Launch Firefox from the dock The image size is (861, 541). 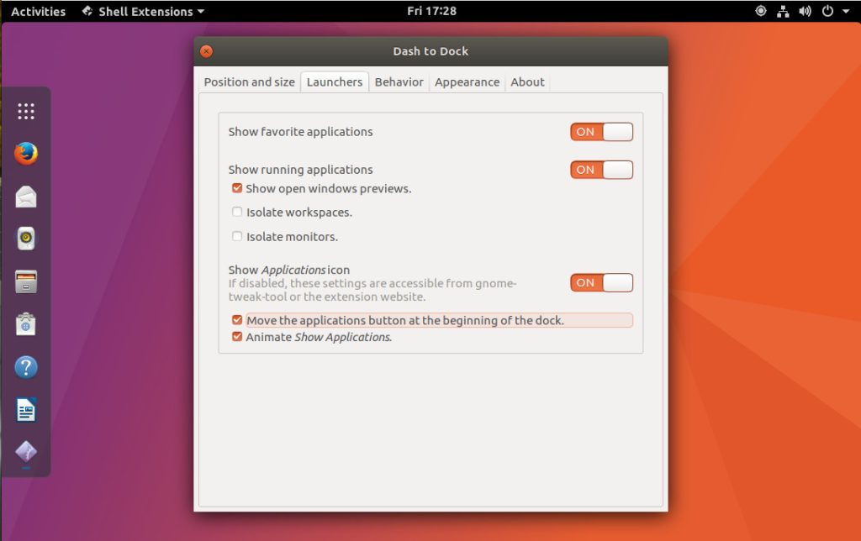click(x=26, y=154)
